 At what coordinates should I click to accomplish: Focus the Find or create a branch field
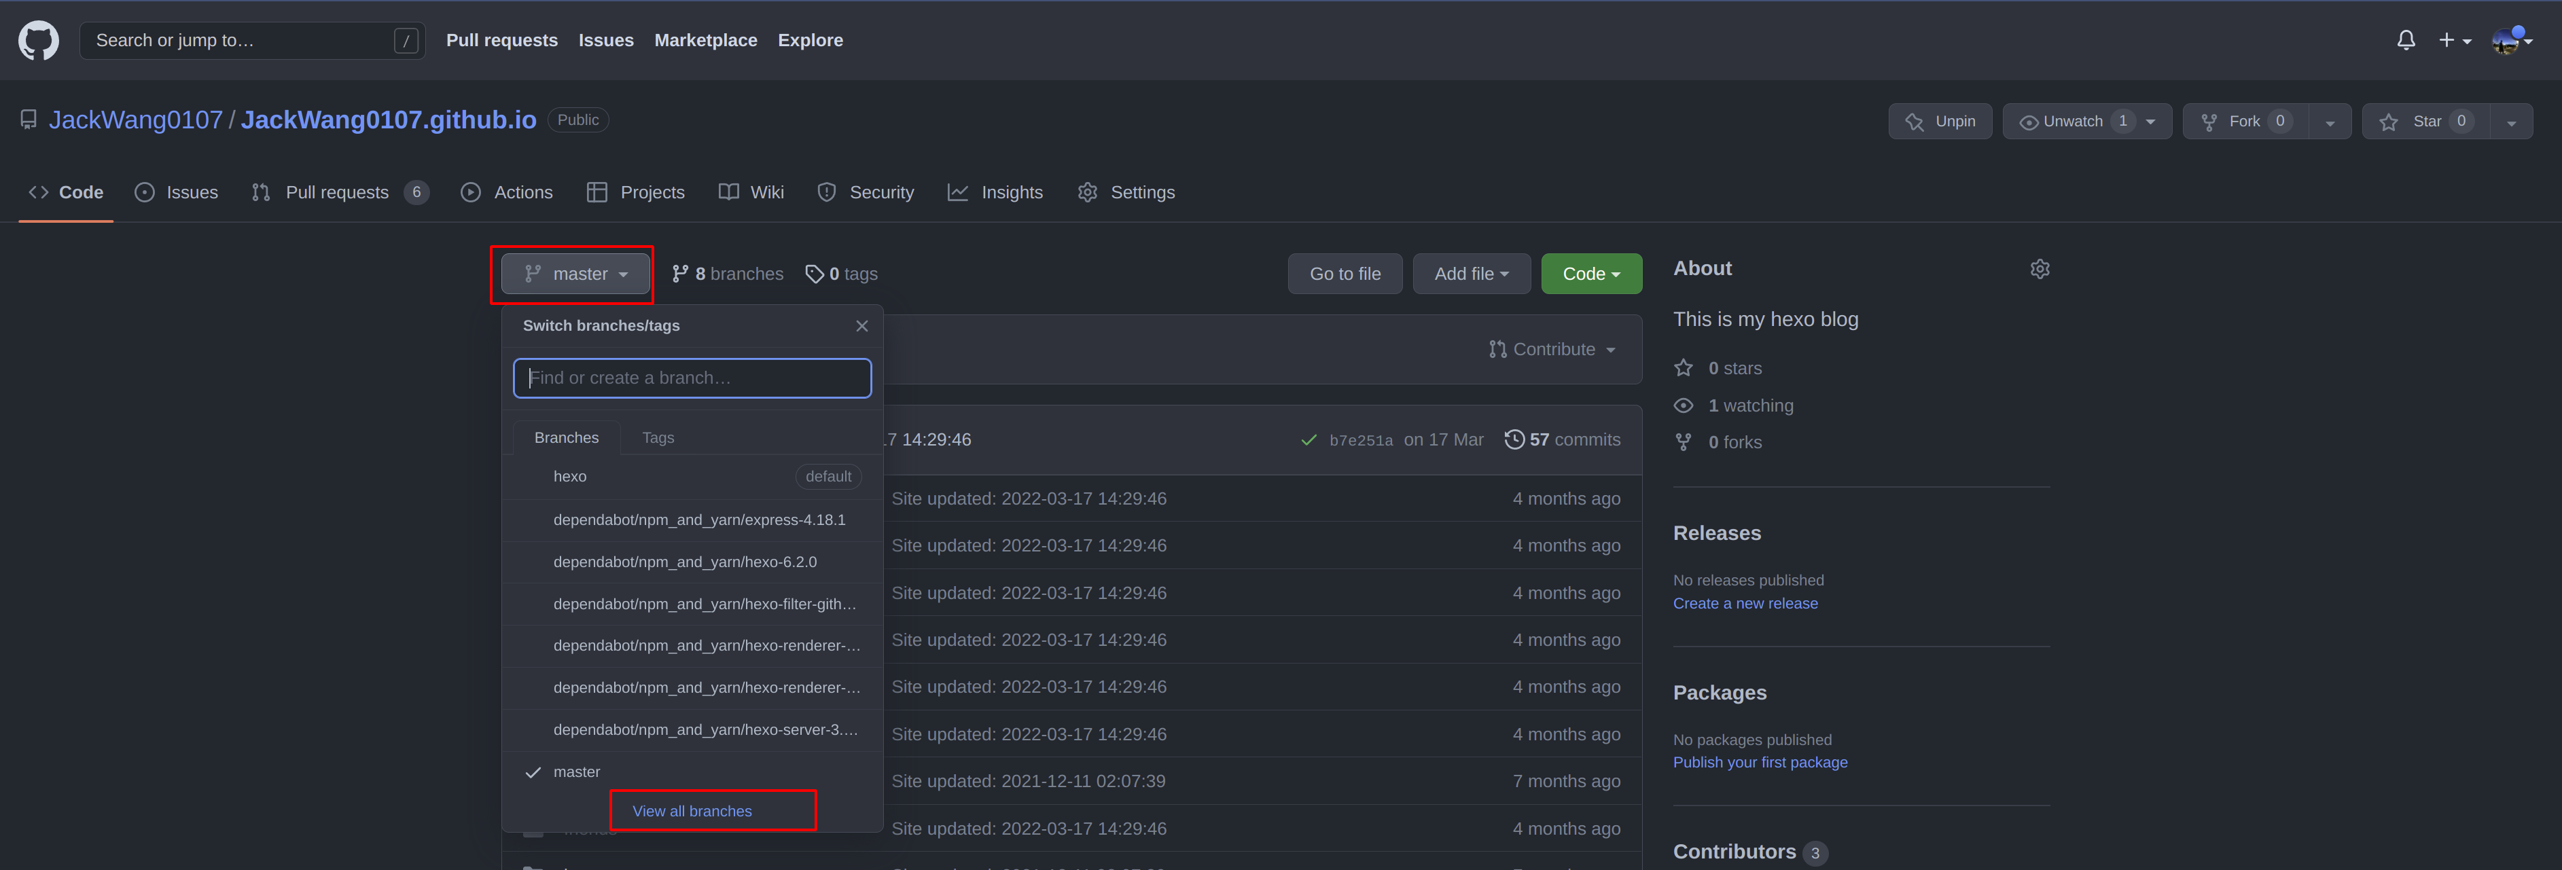[x=692, y=378]
